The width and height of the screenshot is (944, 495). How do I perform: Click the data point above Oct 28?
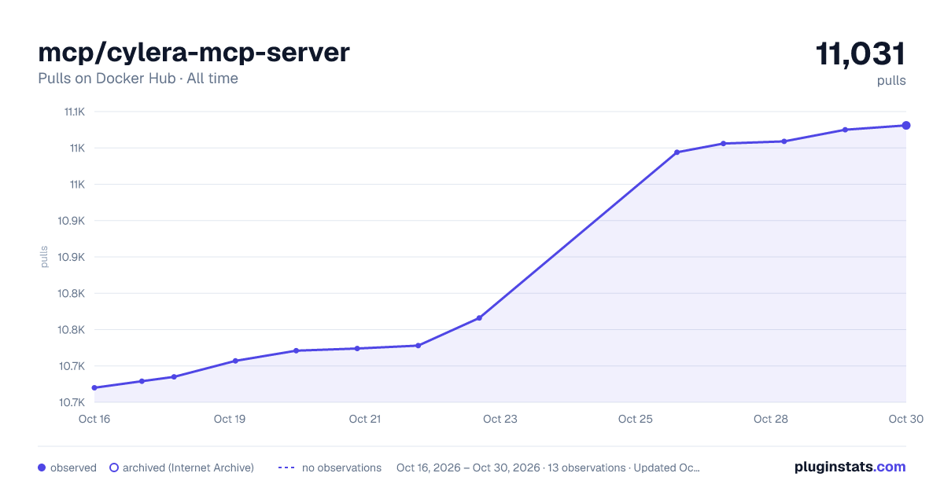(x=784, y=141)
